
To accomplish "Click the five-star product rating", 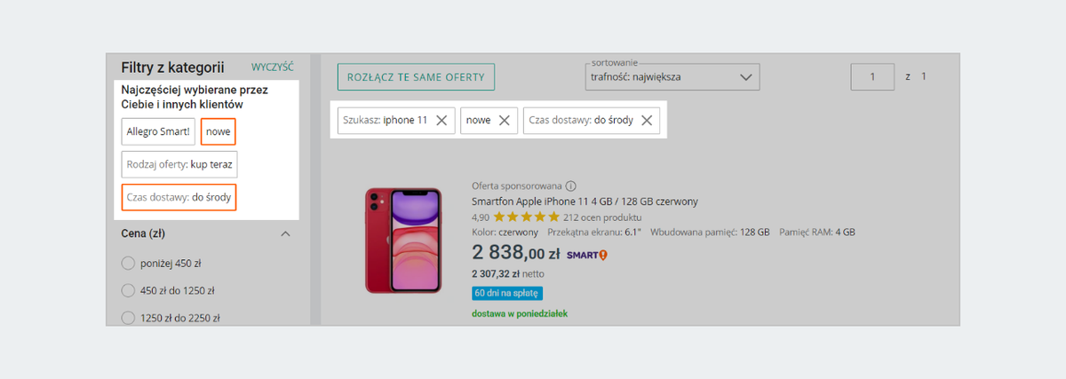I will coord(527,217).
